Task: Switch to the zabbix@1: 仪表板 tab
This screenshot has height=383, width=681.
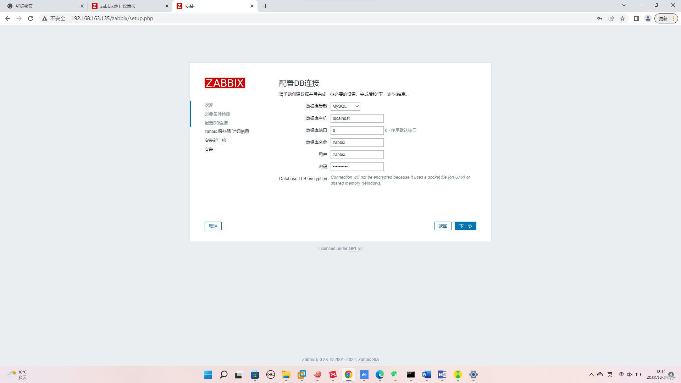Action: tap(128, 6)
